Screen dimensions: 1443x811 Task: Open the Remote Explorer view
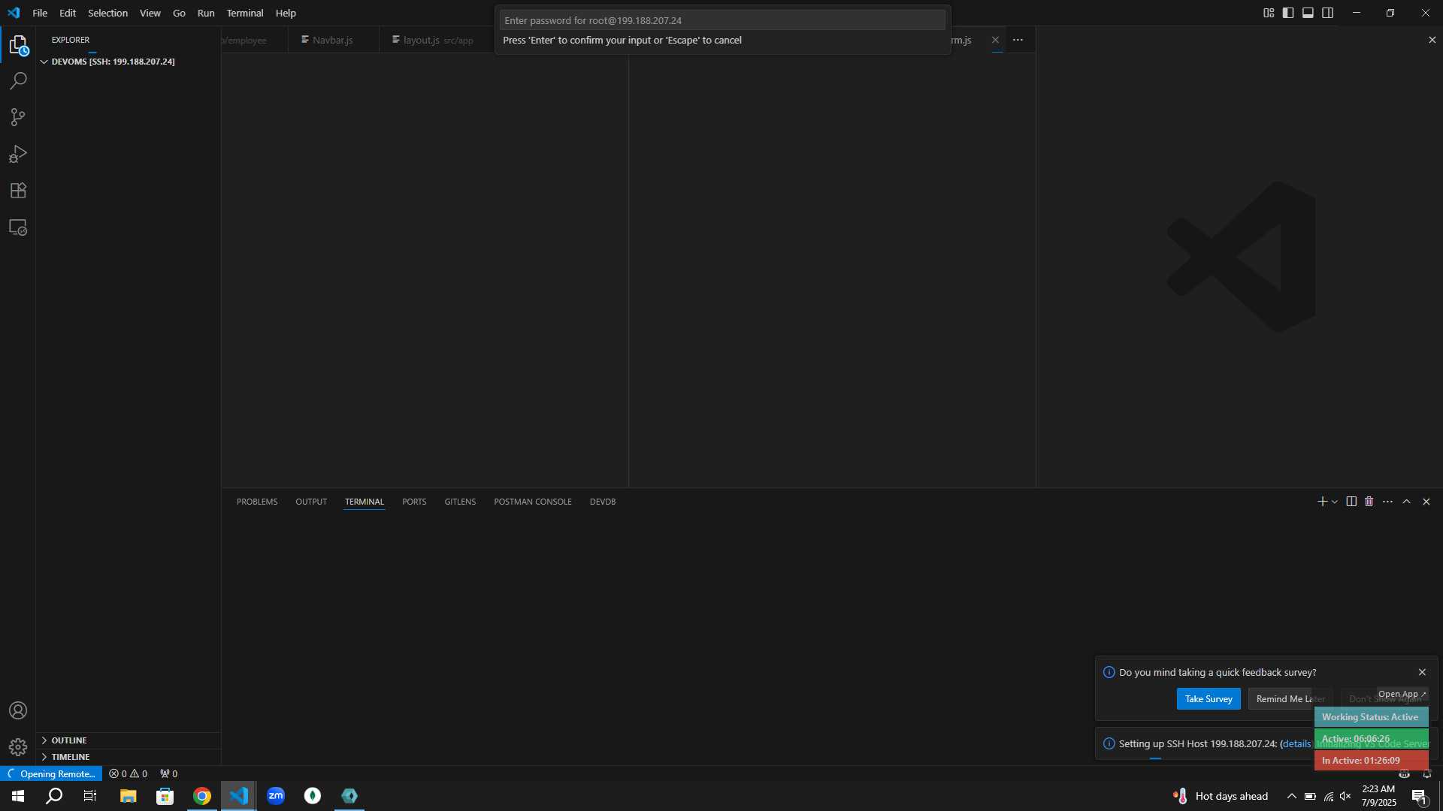click(x=18, y=228)
